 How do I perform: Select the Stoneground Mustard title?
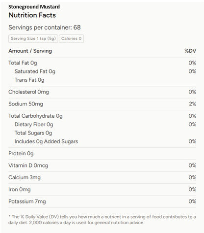click(x=34, y=7)
